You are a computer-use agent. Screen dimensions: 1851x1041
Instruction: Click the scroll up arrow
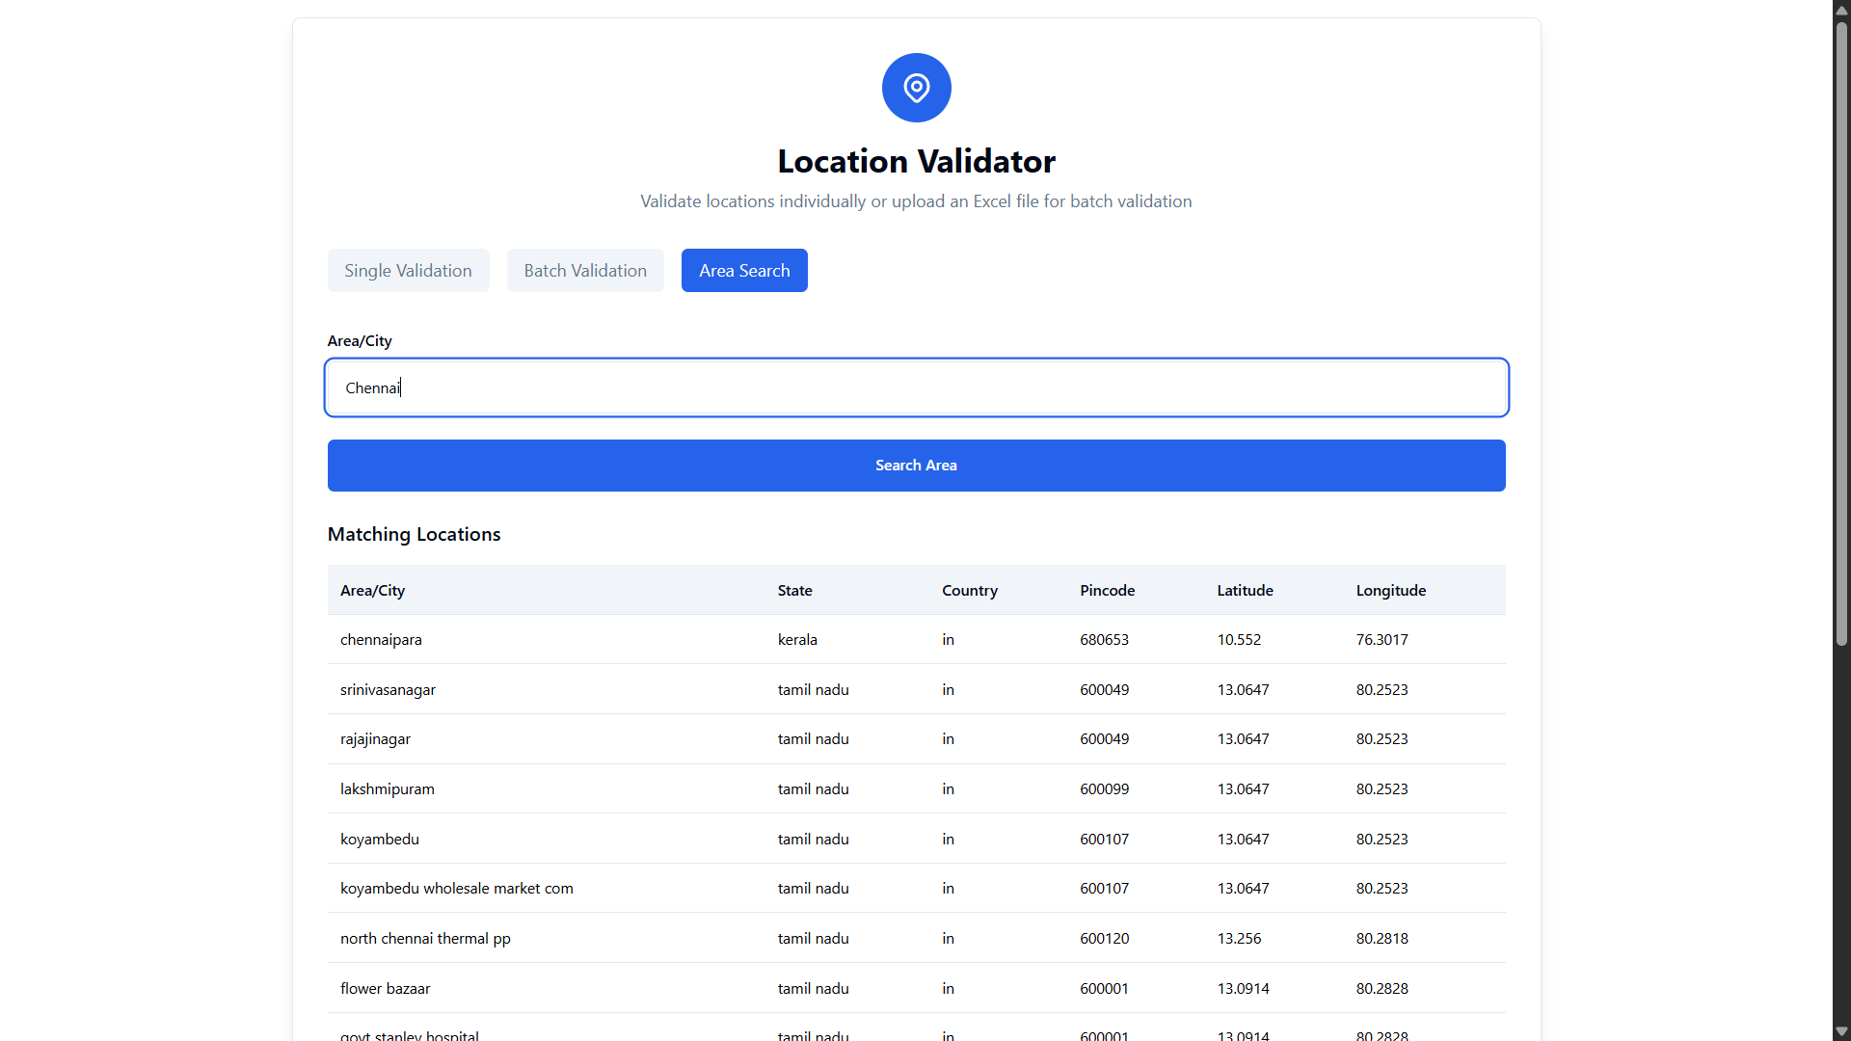(x=1839, y=10)
